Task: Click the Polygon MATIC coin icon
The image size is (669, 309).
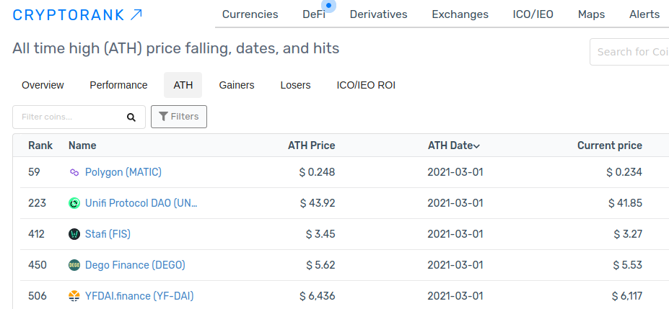Action: pyautogui.click(x=74, y=172)
